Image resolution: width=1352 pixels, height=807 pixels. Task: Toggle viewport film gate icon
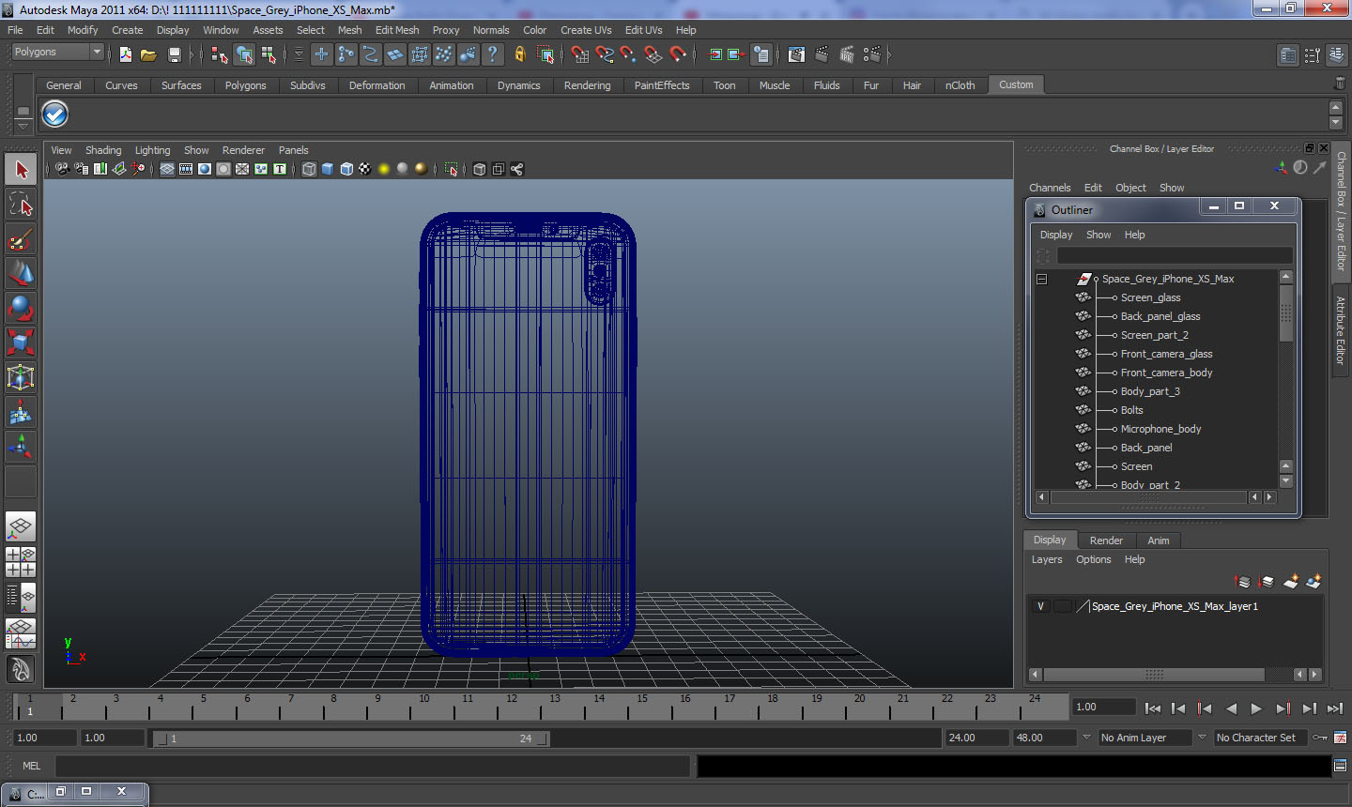click(186, 169)
